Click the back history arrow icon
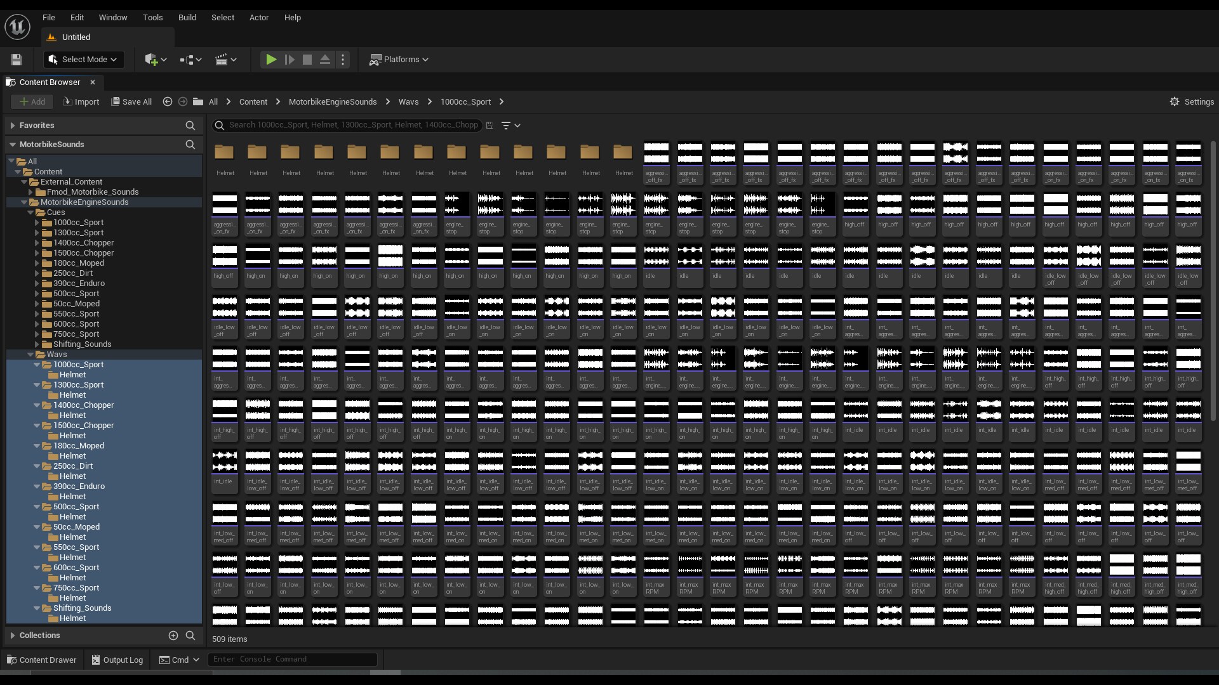 coord(168,101)
